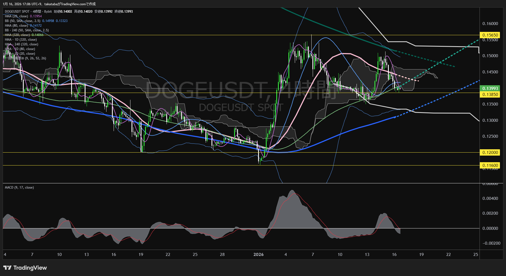Click the yellow 0.15650 price line label
This screenshot has width=506, height=276.
[x=490, y=35]
